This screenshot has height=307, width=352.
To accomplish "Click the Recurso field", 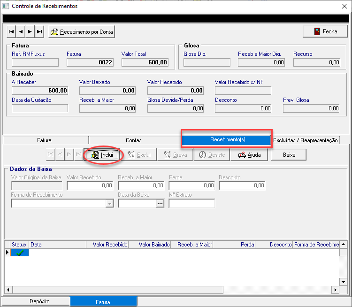I will tap(317, 62).
